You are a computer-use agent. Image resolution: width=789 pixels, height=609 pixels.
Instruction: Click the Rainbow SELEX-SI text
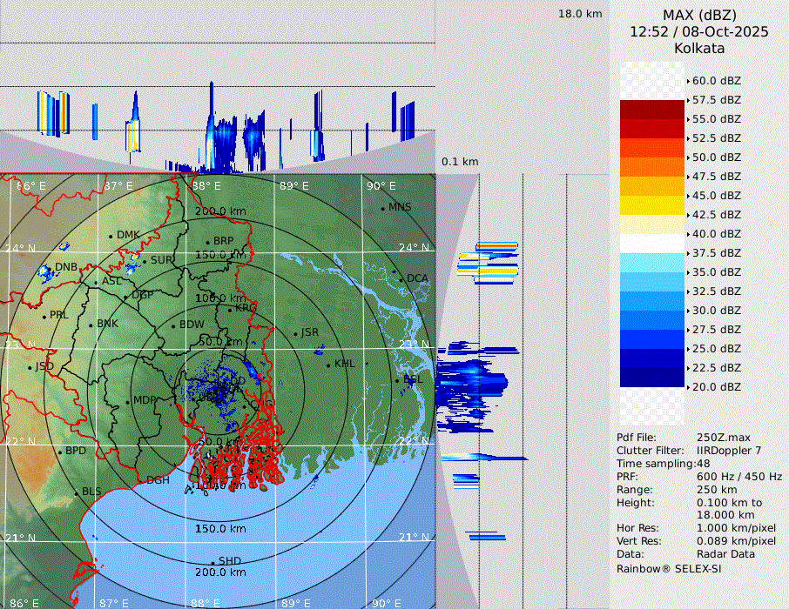(x=668, y=568)
